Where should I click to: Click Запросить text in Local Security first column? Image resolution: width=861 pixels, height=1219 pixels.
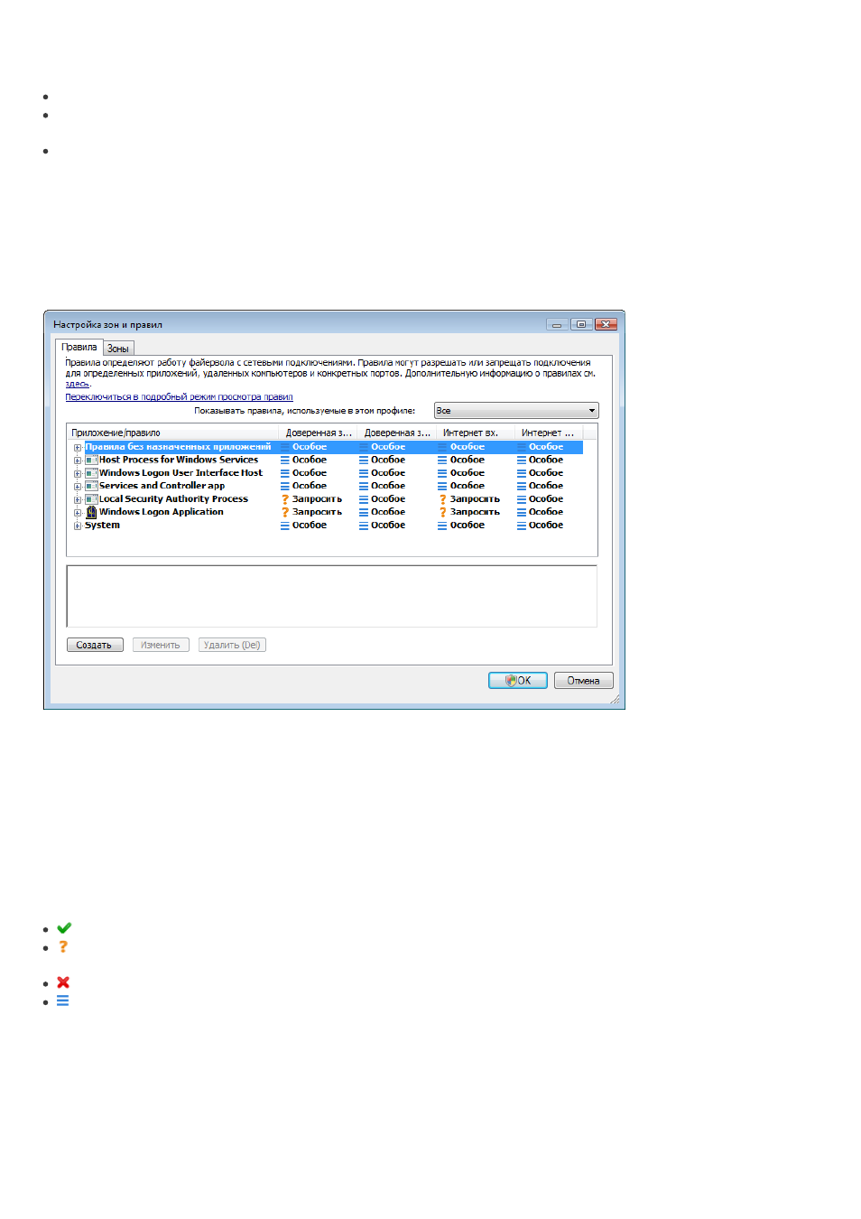click(318, 499)
